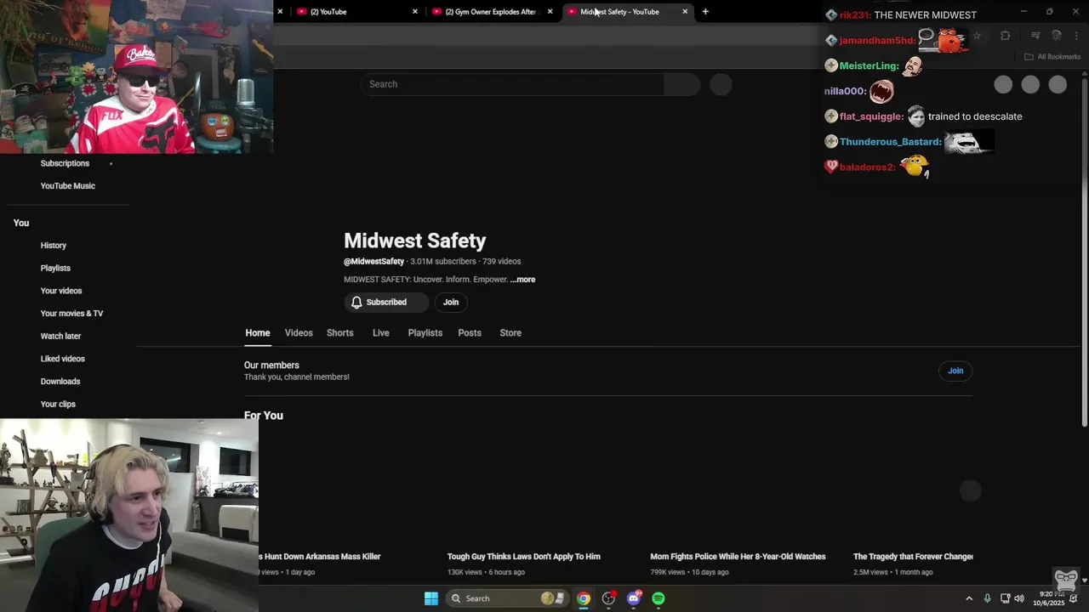The width and height of the screenshot is (1089, 612).
Task: Click the microphone icon in system tray
Action: click(987, 598)
